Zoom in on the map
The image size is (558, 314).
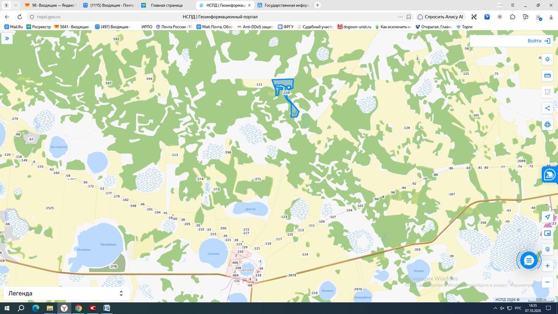point(547,266)
